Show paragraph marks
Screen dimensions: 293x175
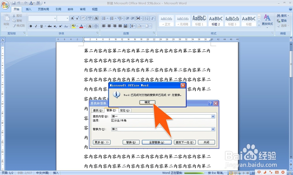(x=152, y=18)
